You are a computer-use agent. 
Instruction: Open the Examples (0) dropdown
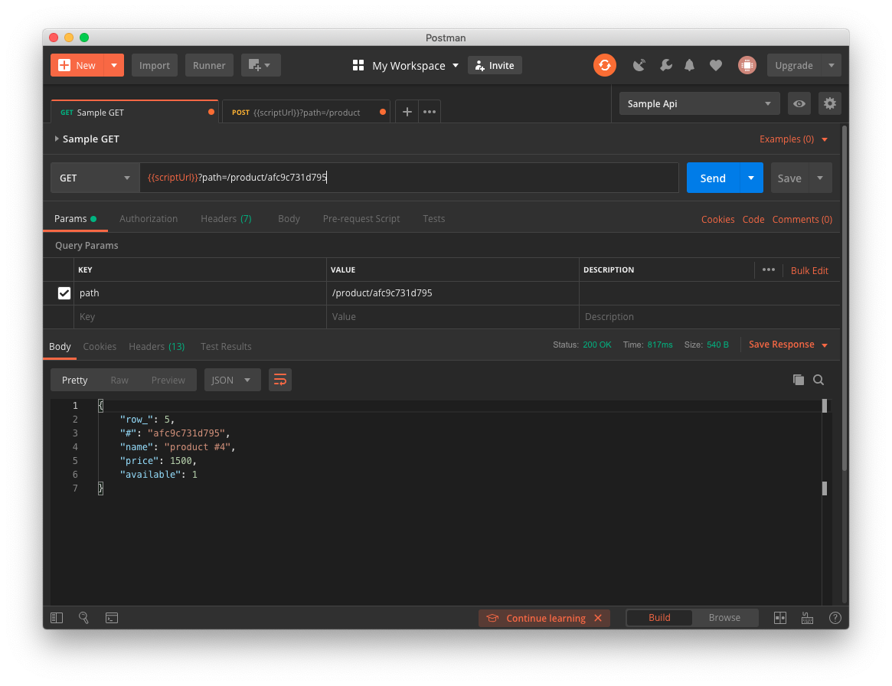coord(793,139)
